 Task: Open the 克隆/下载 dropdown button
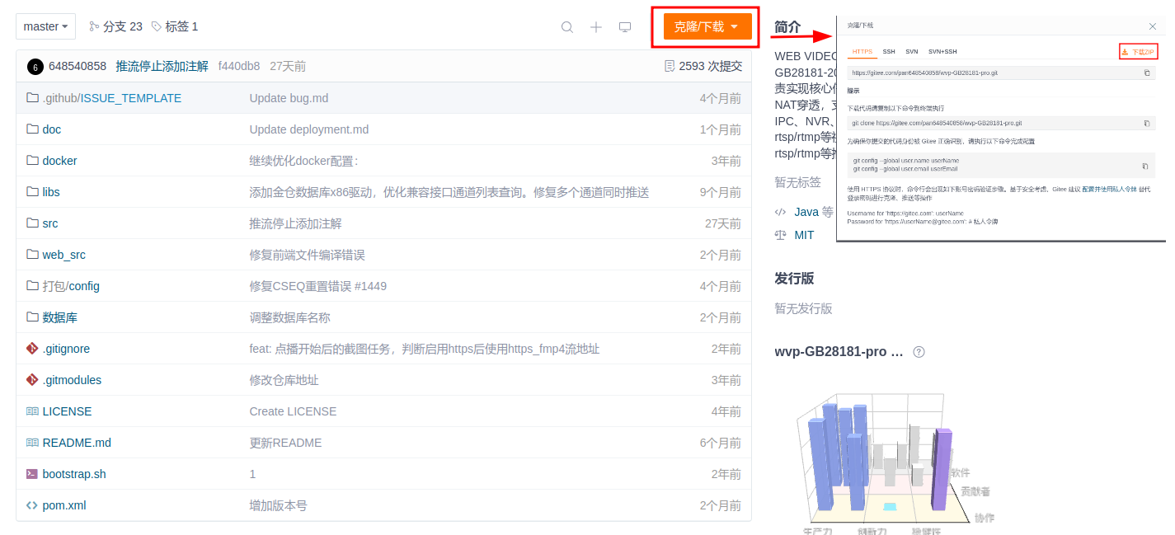tap(707, 26)
